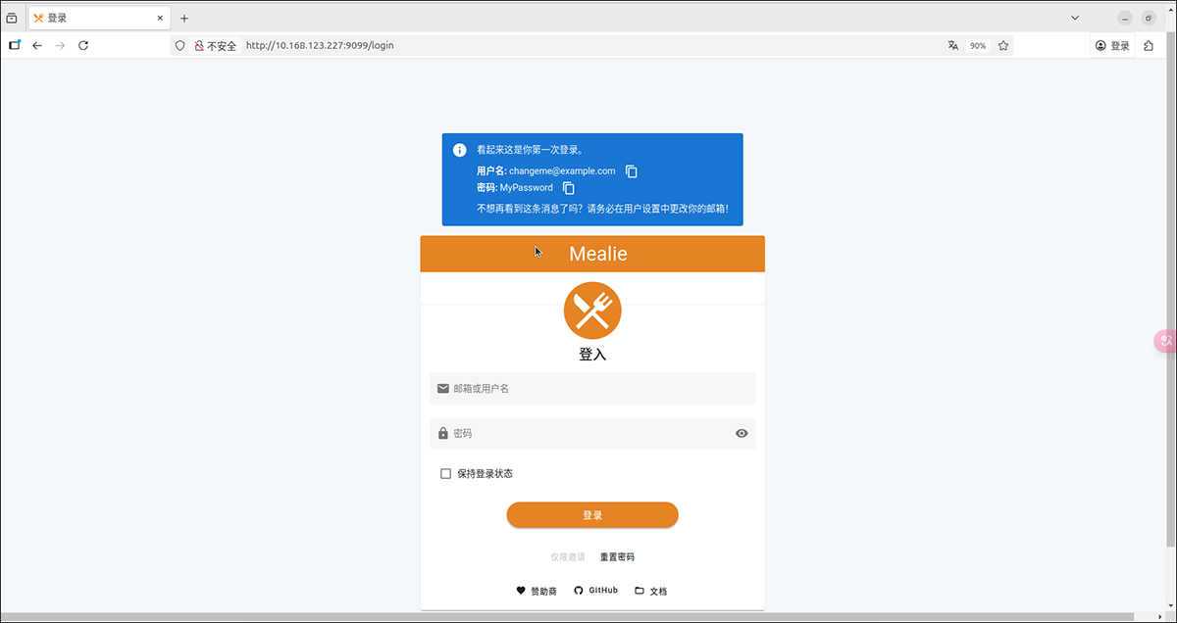The height and width of the screenshot is (623, 1177).
Task: Go back to previous page
Action: point(37,46)
